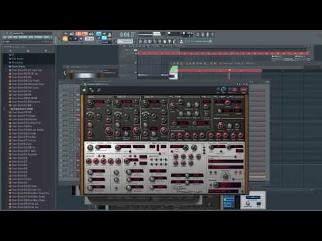The image size is (322, 241).
Task: Click the FILTER section's big cutoff knob
Action: (x=172, y=106)
